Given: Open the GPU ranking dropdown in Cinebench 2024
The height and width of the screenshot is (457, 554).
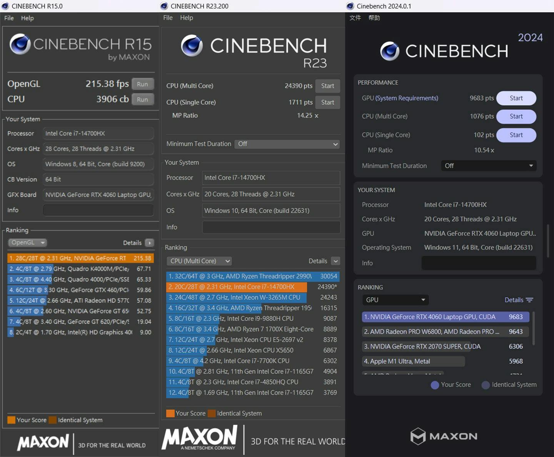Looking at the screenshot, I should click(395, 300).
